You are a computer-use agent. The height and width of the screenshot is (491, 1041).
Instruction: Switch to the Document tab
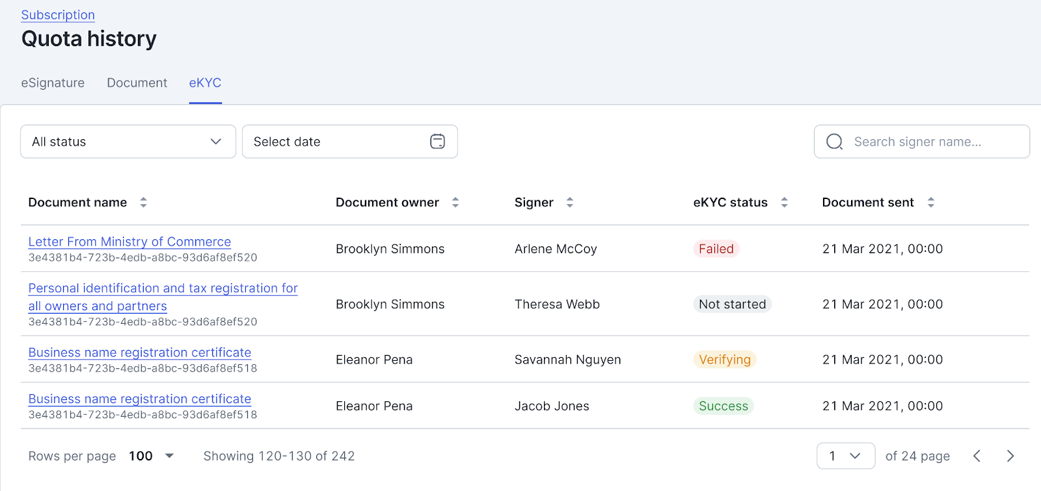coord(137,83)
